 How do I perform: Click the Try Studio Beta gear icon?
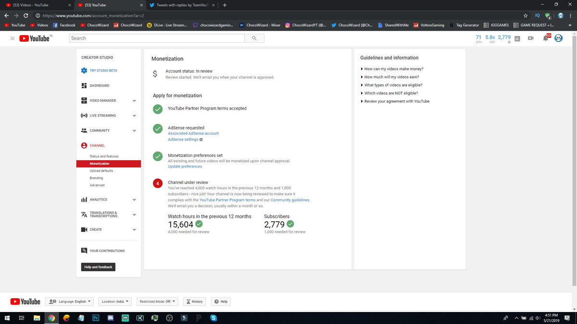pyautogui.click(x=84, y=71)
